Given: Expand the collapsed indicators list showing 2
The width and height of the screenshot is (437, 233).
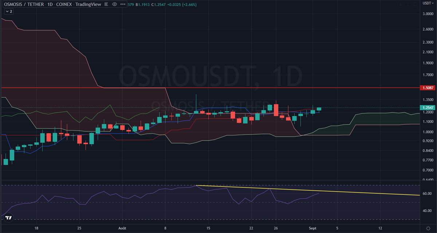Looking at the screenshot, I should pos(8,11).
